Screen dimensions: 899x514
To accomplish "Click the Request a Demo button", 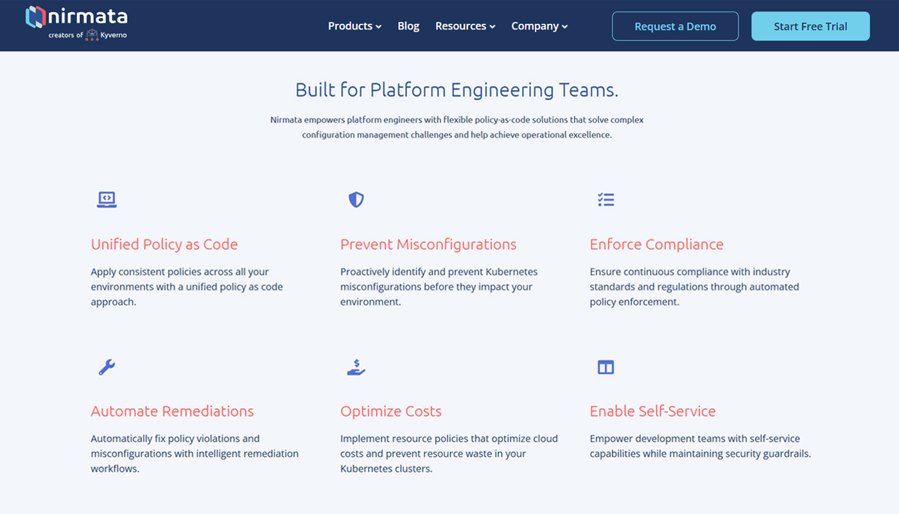I will coord(675,26).
